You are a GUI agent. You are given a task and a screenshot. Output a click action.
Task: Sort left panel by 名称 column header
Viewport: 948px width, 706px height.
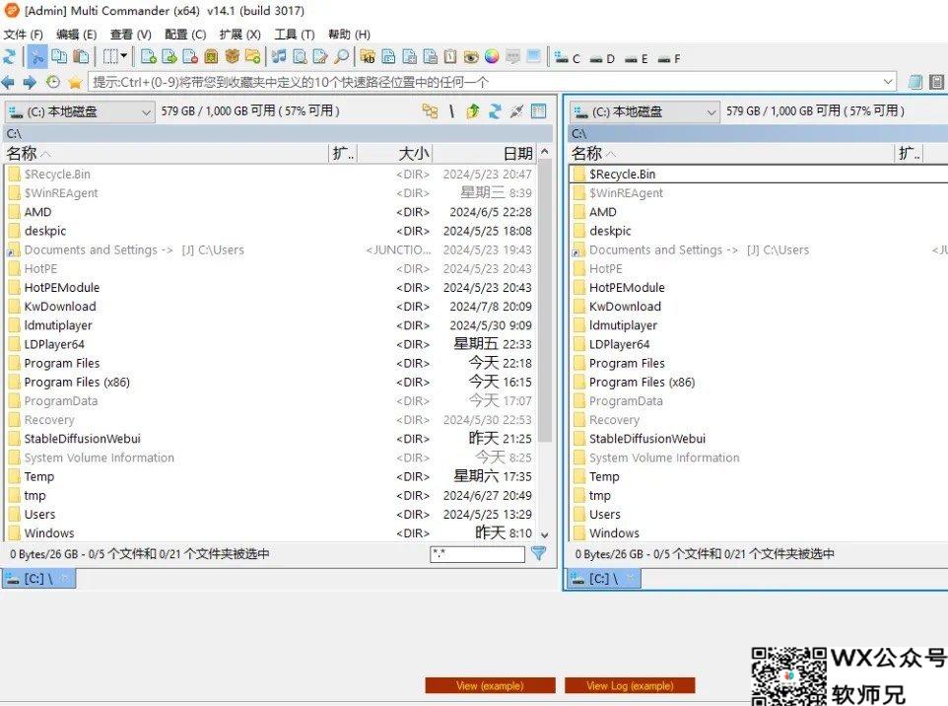pyautogui.click(x=166, y=154)
